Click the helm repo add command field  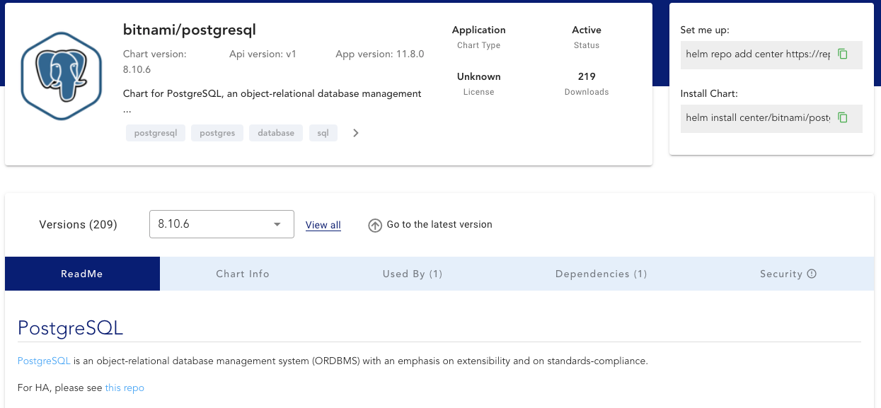click(758, 54)
